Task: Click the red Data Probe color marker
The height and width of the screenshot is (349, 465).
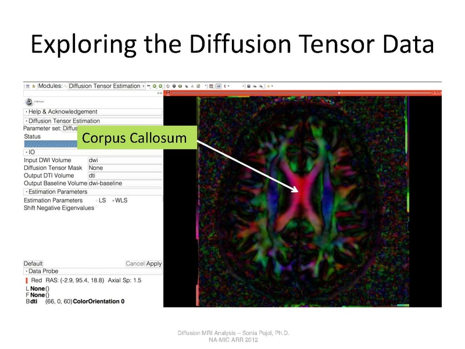Action: [26, 280]
